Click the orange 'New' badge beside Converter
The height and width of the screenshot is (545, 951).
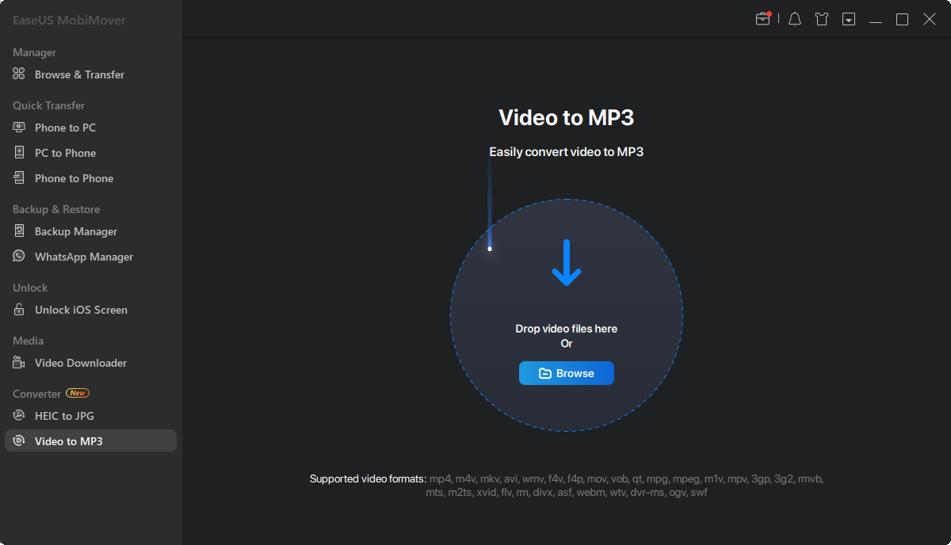point(78,393)
